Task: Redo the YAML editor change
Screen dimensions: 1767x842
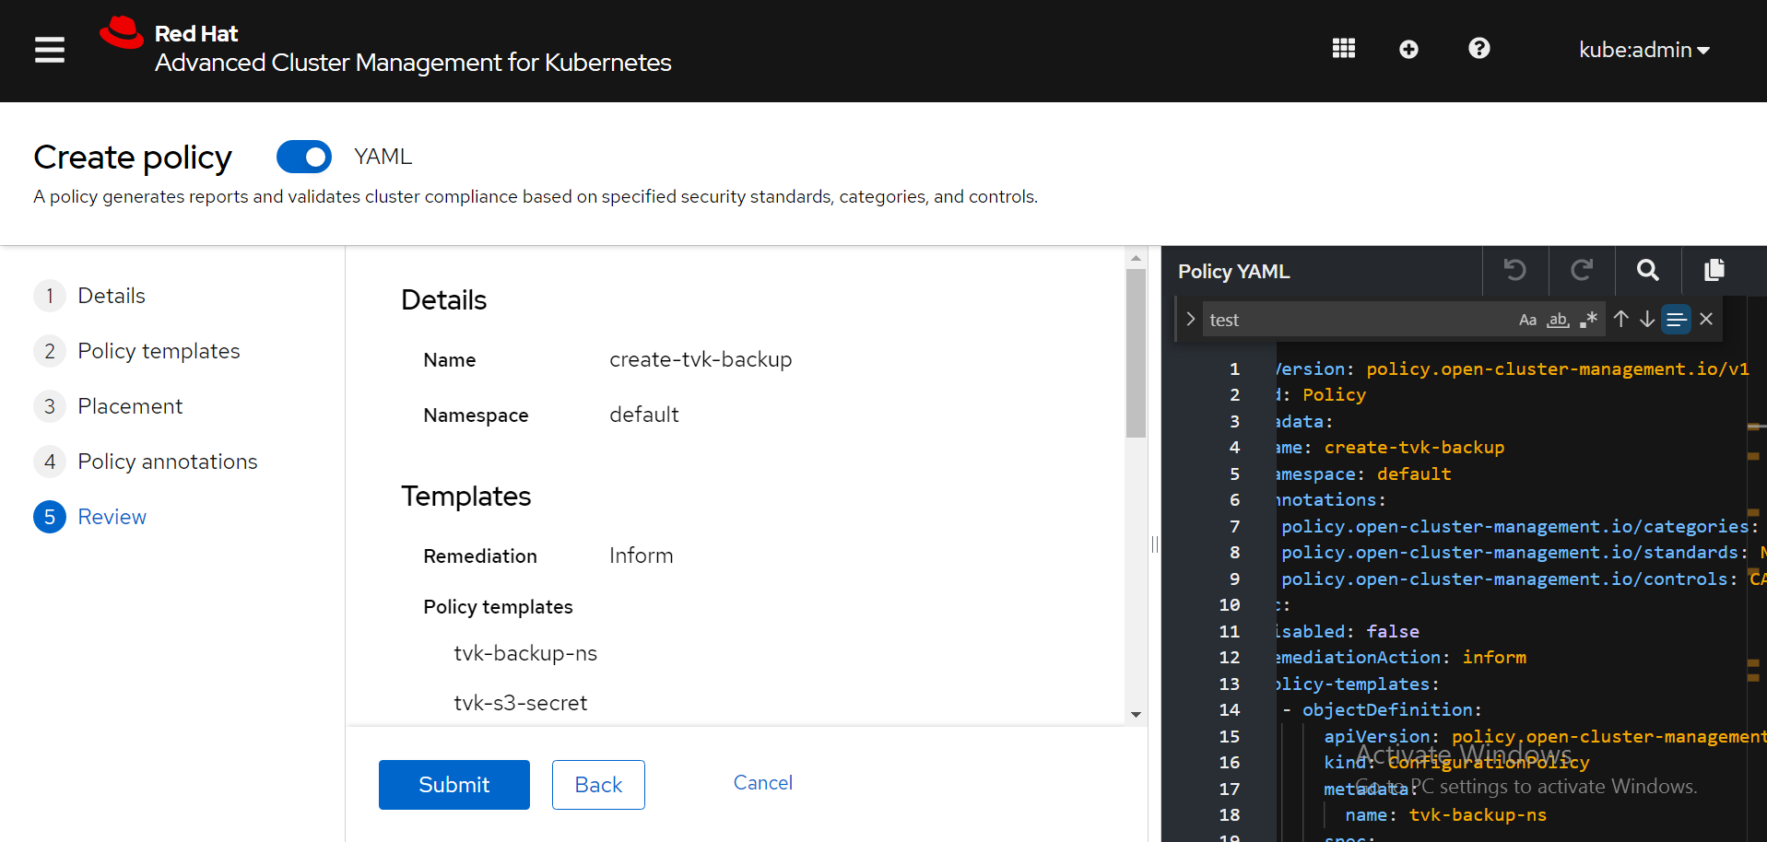Action: [x=1582, y=270]
